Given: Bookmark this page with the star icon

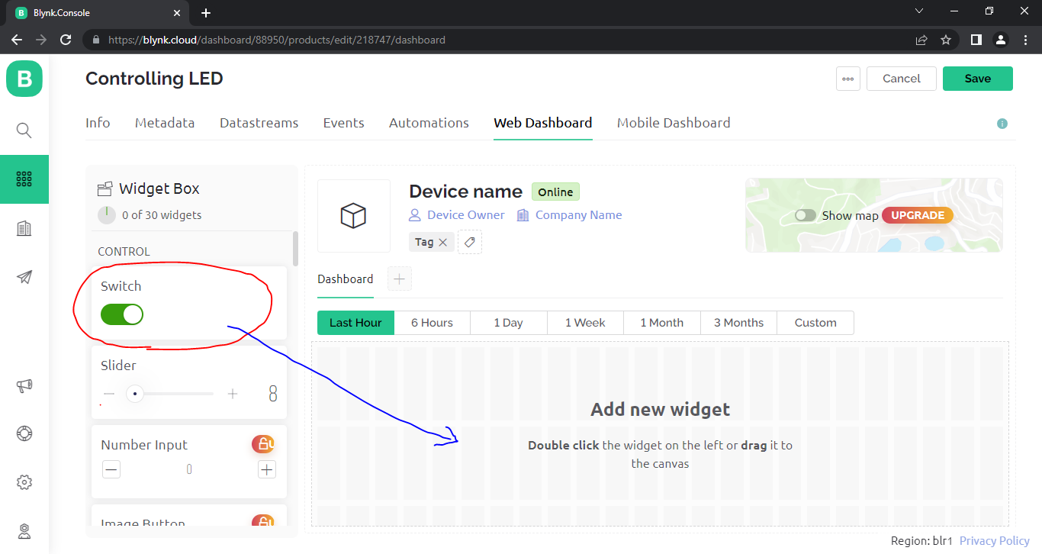Looking at the screenshot, I should click(x=946, y=40).
